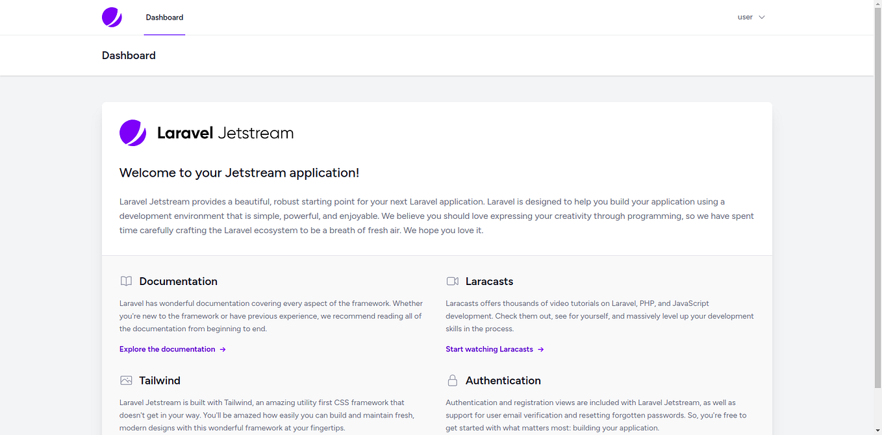The image size is (882, 435).
Task: Click the arrow icon after Explore the documentation
Action: [223, 349]
